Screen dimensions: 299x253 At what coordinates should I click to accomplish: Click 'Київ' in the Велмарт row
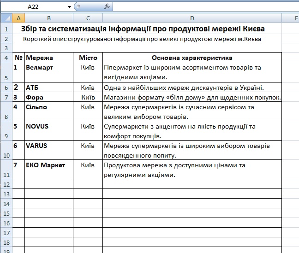tap(88, 67)
